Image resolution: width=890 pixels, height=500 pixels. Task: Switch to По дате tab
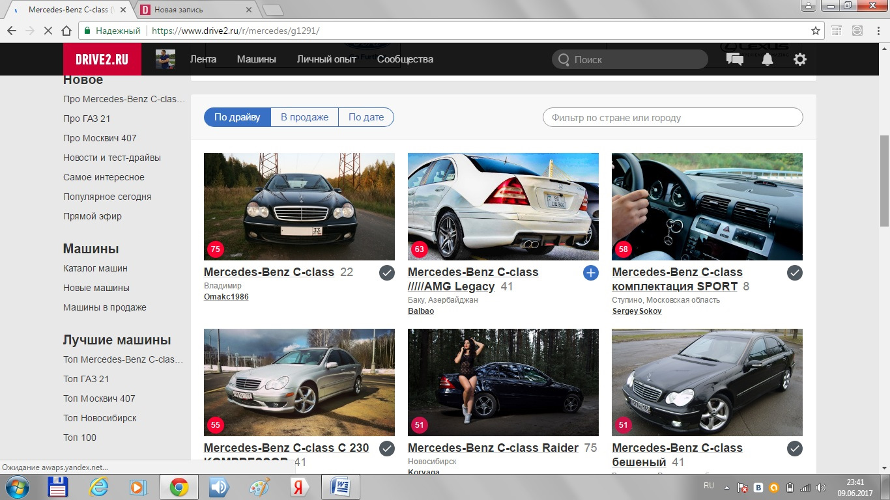[x=366, y=117]
